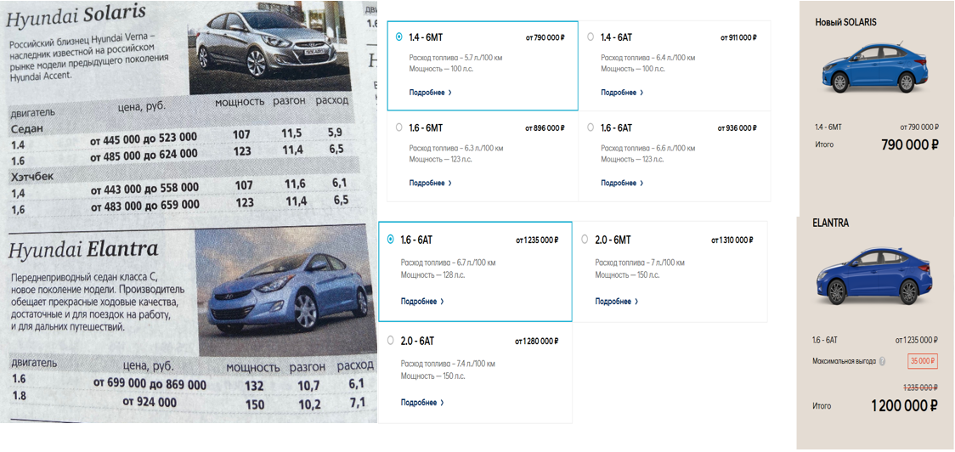Click the 35 000 ₽ discount badge

922,360
